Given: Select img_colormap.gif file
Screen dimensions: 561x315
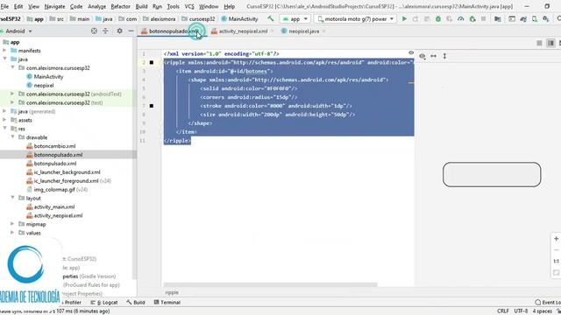Looking at the screenshot, I should point(54,189).
